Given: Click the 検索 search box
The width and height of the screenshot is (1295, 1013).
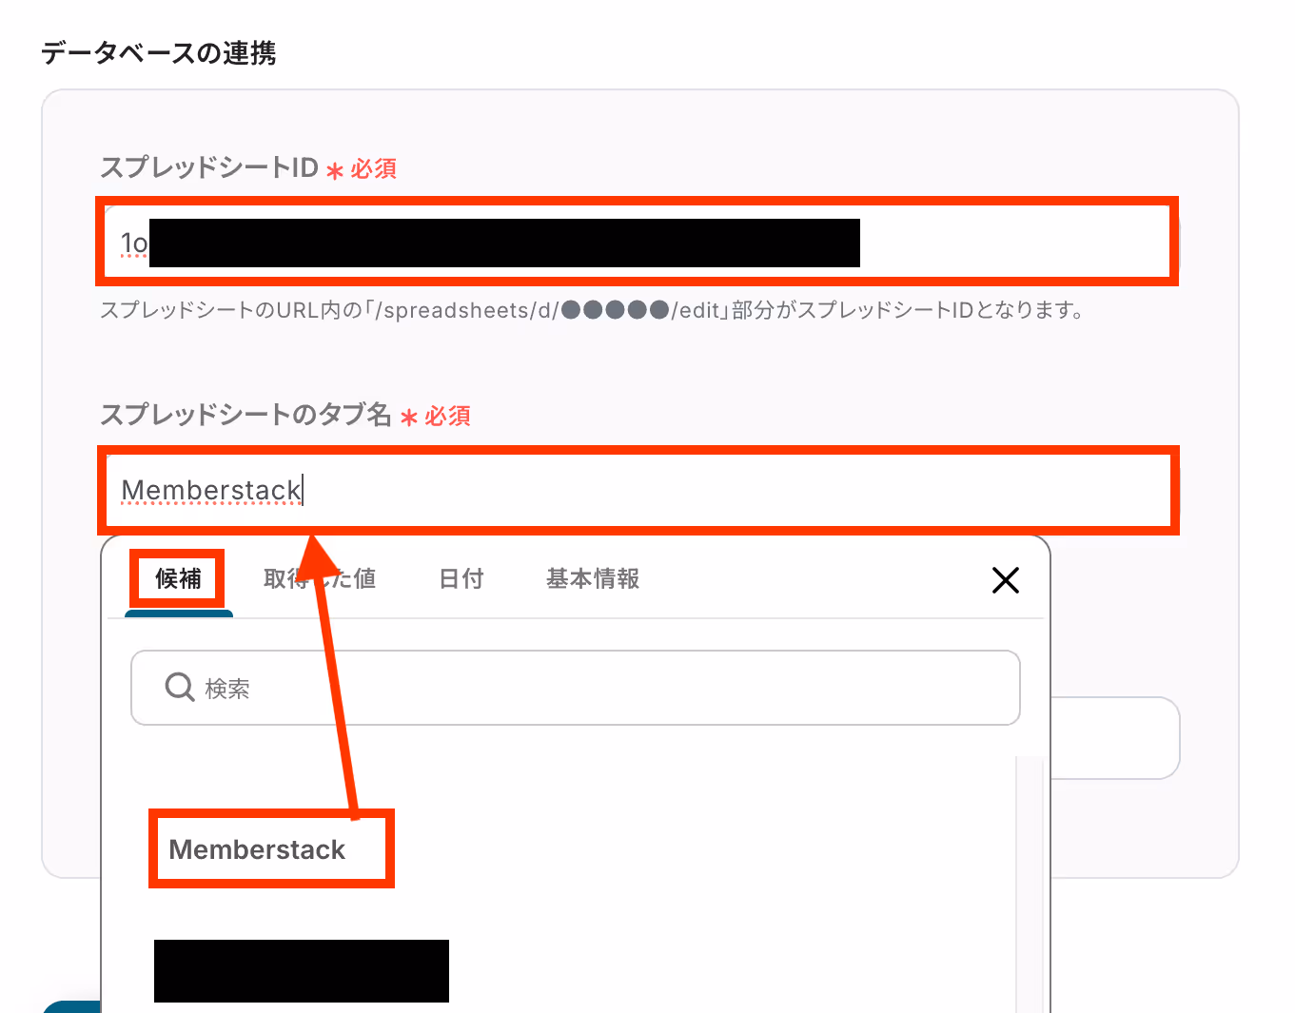Looking at the screenshot, I should click(x=575, y=688).
